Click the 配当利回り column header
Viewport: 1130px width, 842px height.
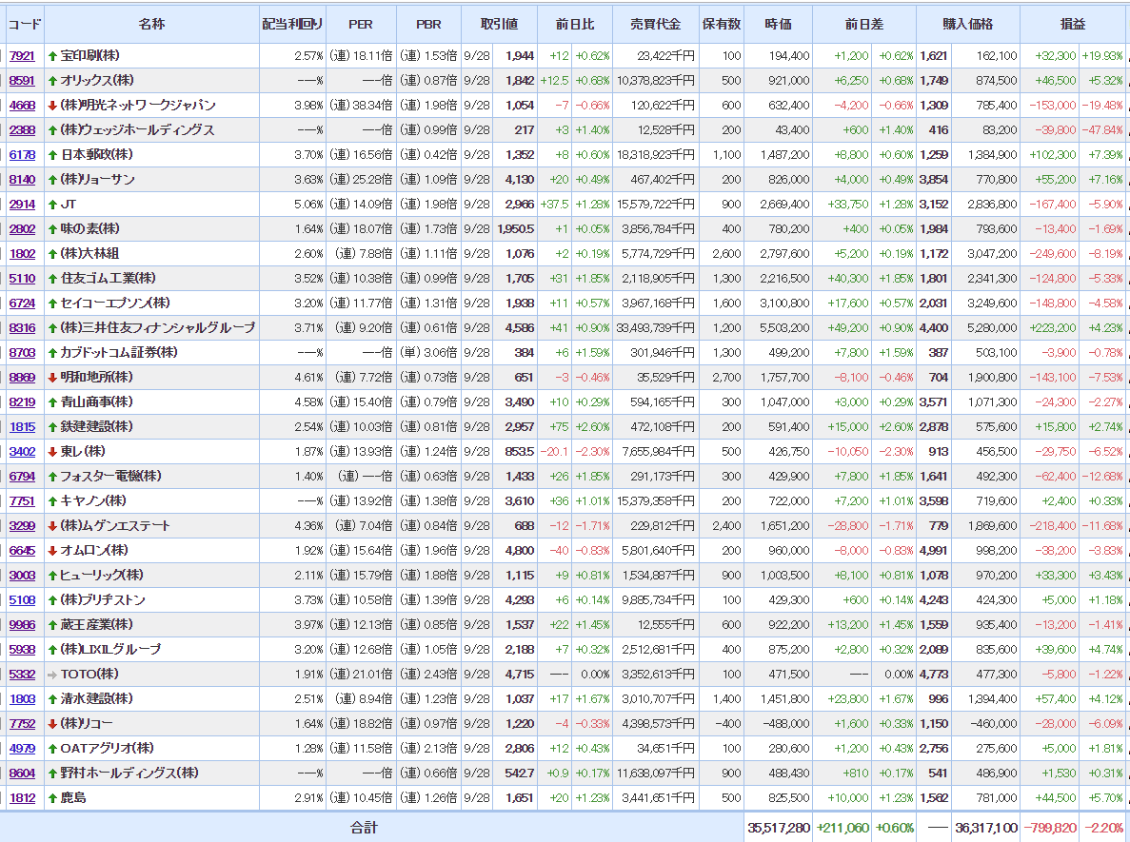click(x=292, y=24)
